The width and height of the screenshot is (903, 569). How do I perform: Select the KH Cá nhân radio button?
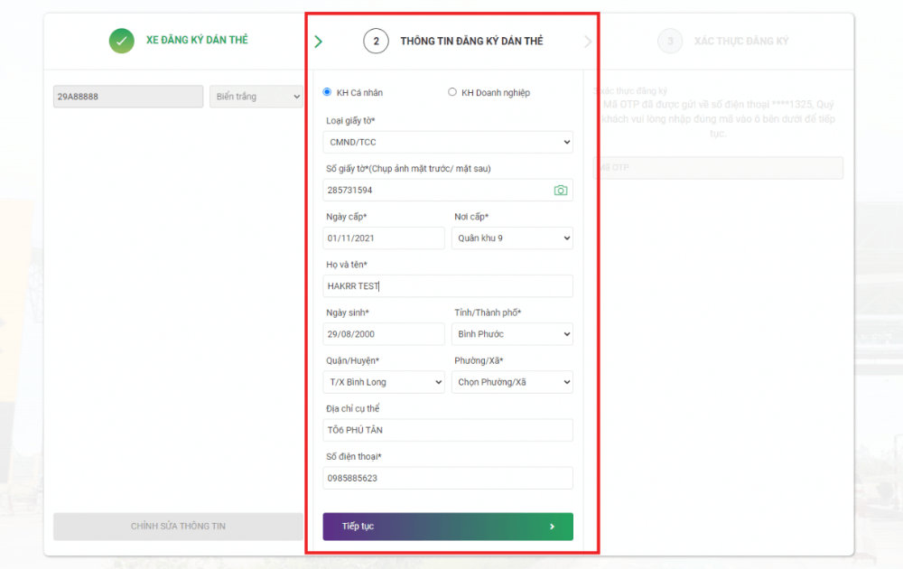coord(327,92)
